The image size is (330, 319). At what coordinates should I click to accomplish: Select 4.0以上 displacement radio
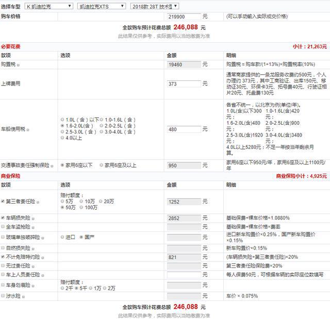coord(62,138)
